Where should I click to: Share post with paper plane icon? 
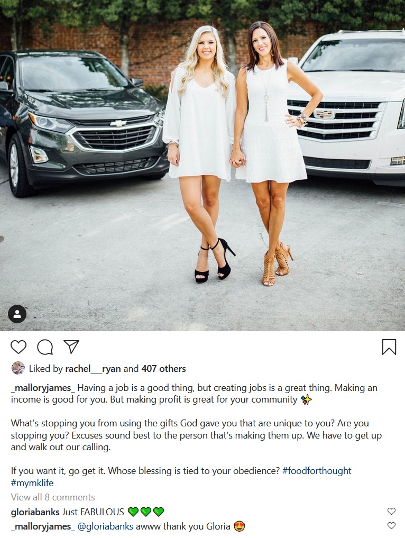point(72,346)
